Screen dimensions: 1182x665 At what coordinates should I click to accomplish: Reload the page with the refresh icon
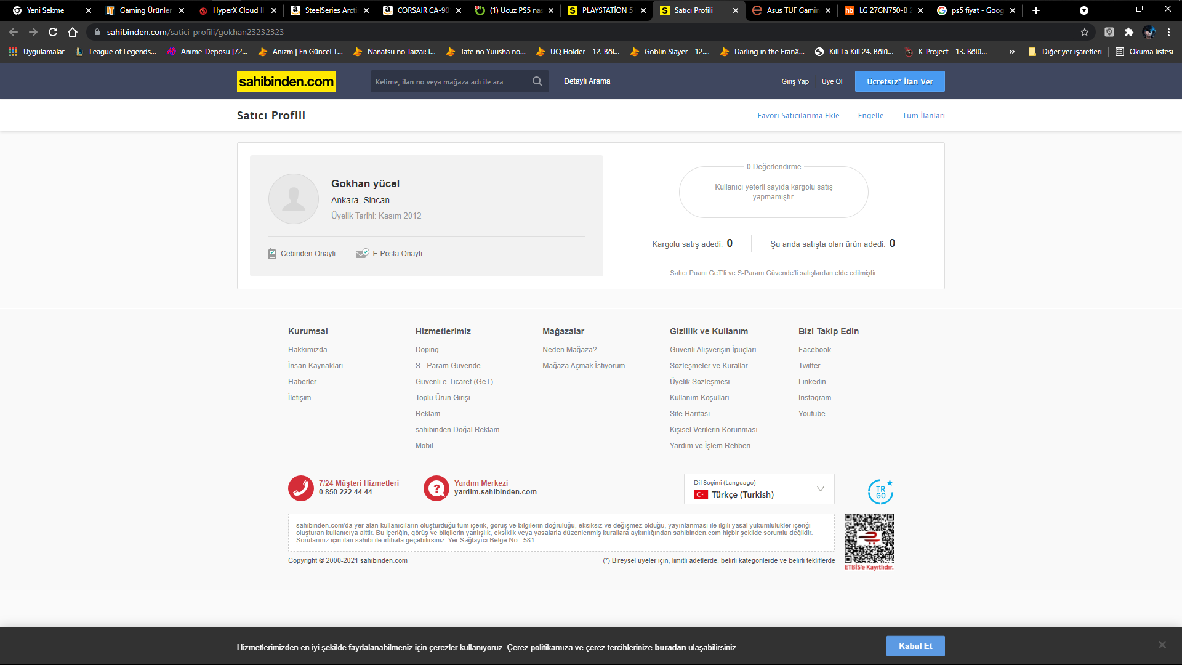point(53,32)
